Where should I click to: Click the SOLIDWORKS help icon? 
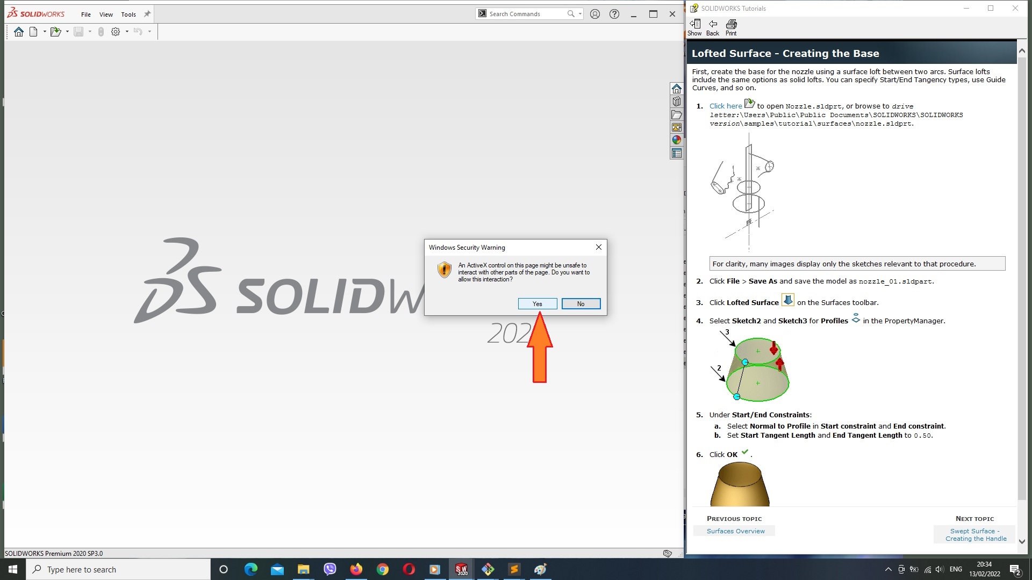pos(614,13)
